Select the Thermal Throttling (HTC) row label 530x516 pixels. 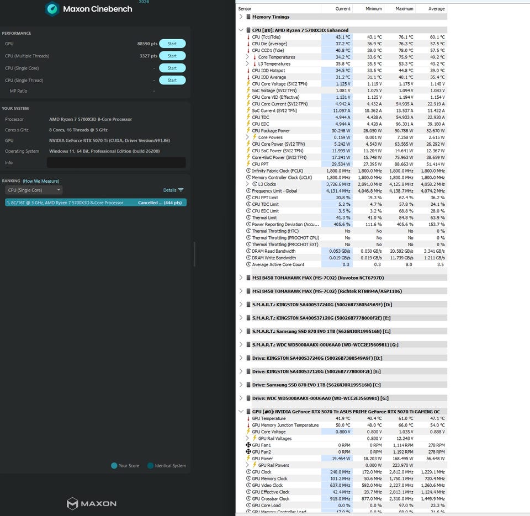tap(275, 231)
